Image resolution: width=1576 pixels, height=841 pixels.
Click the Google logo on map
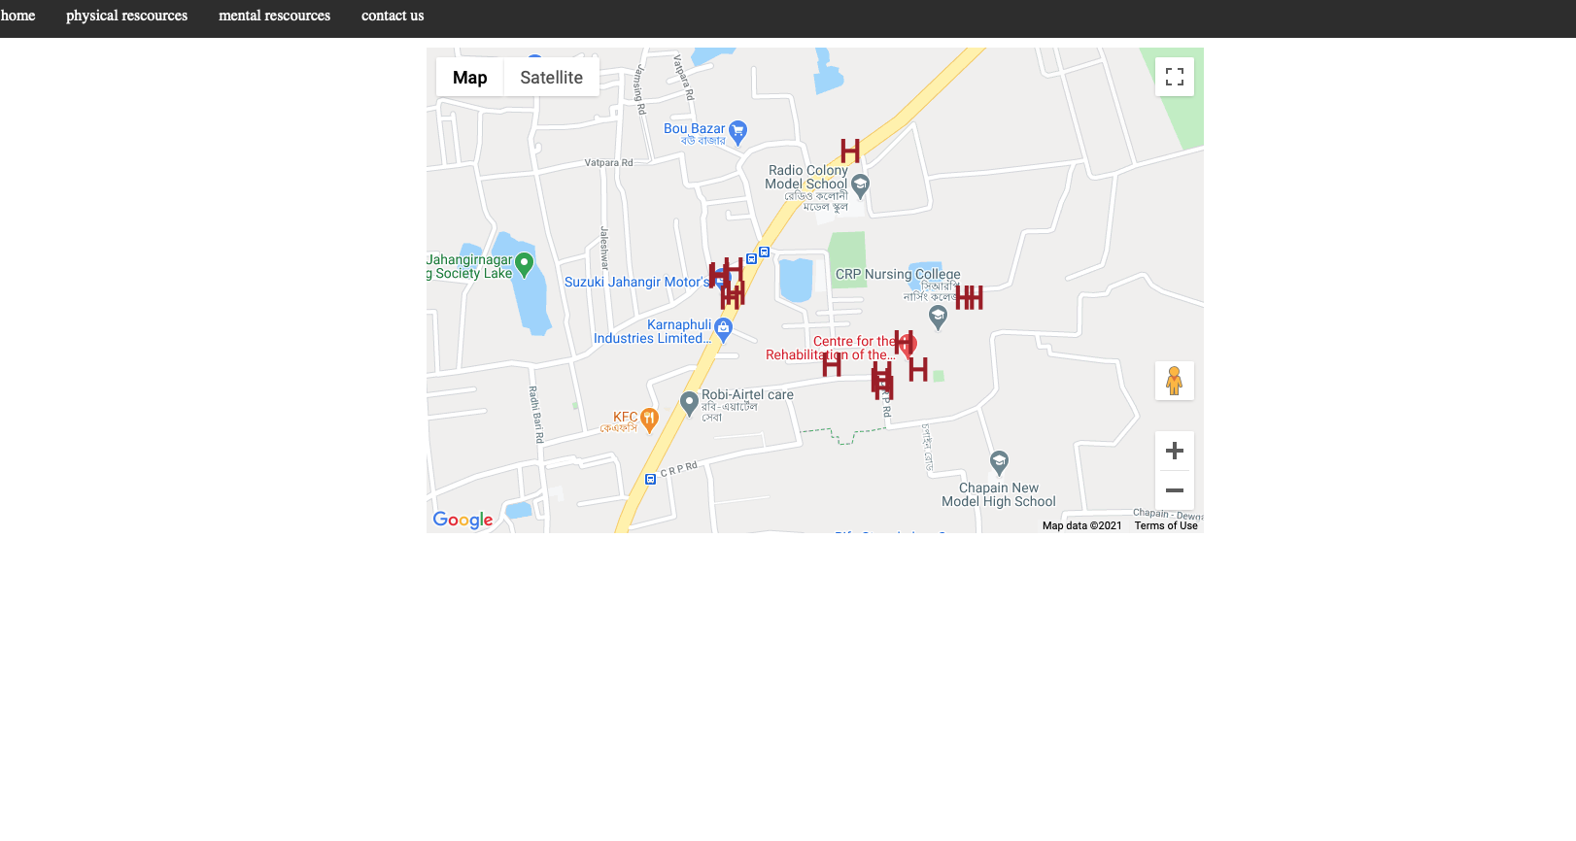pos(463,521)
